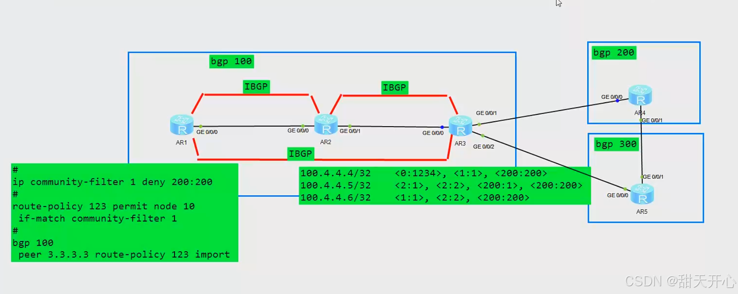738x294 pixels.
Task: Click the 'bgp 100' label
Action: (232, 61)
